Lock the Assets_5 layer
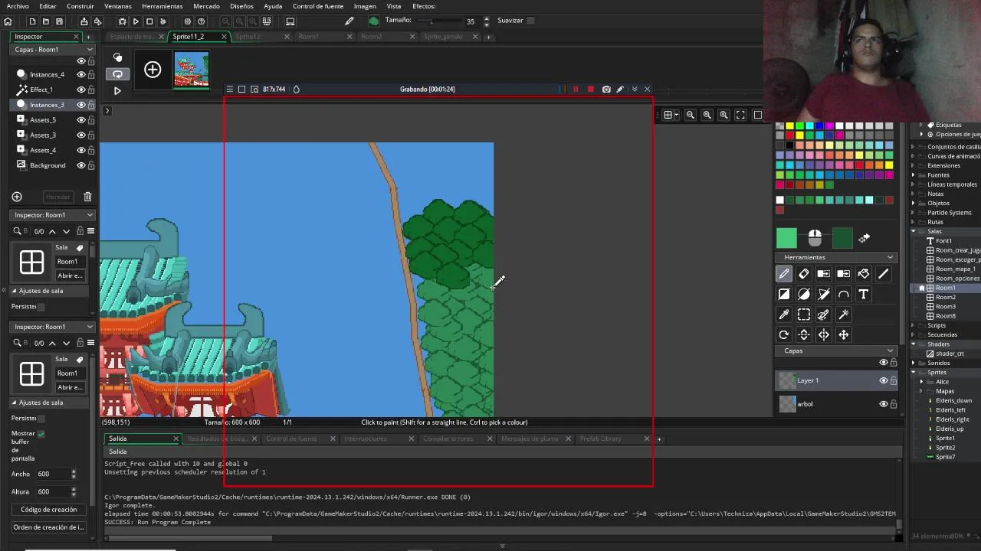 click(91, 120)
